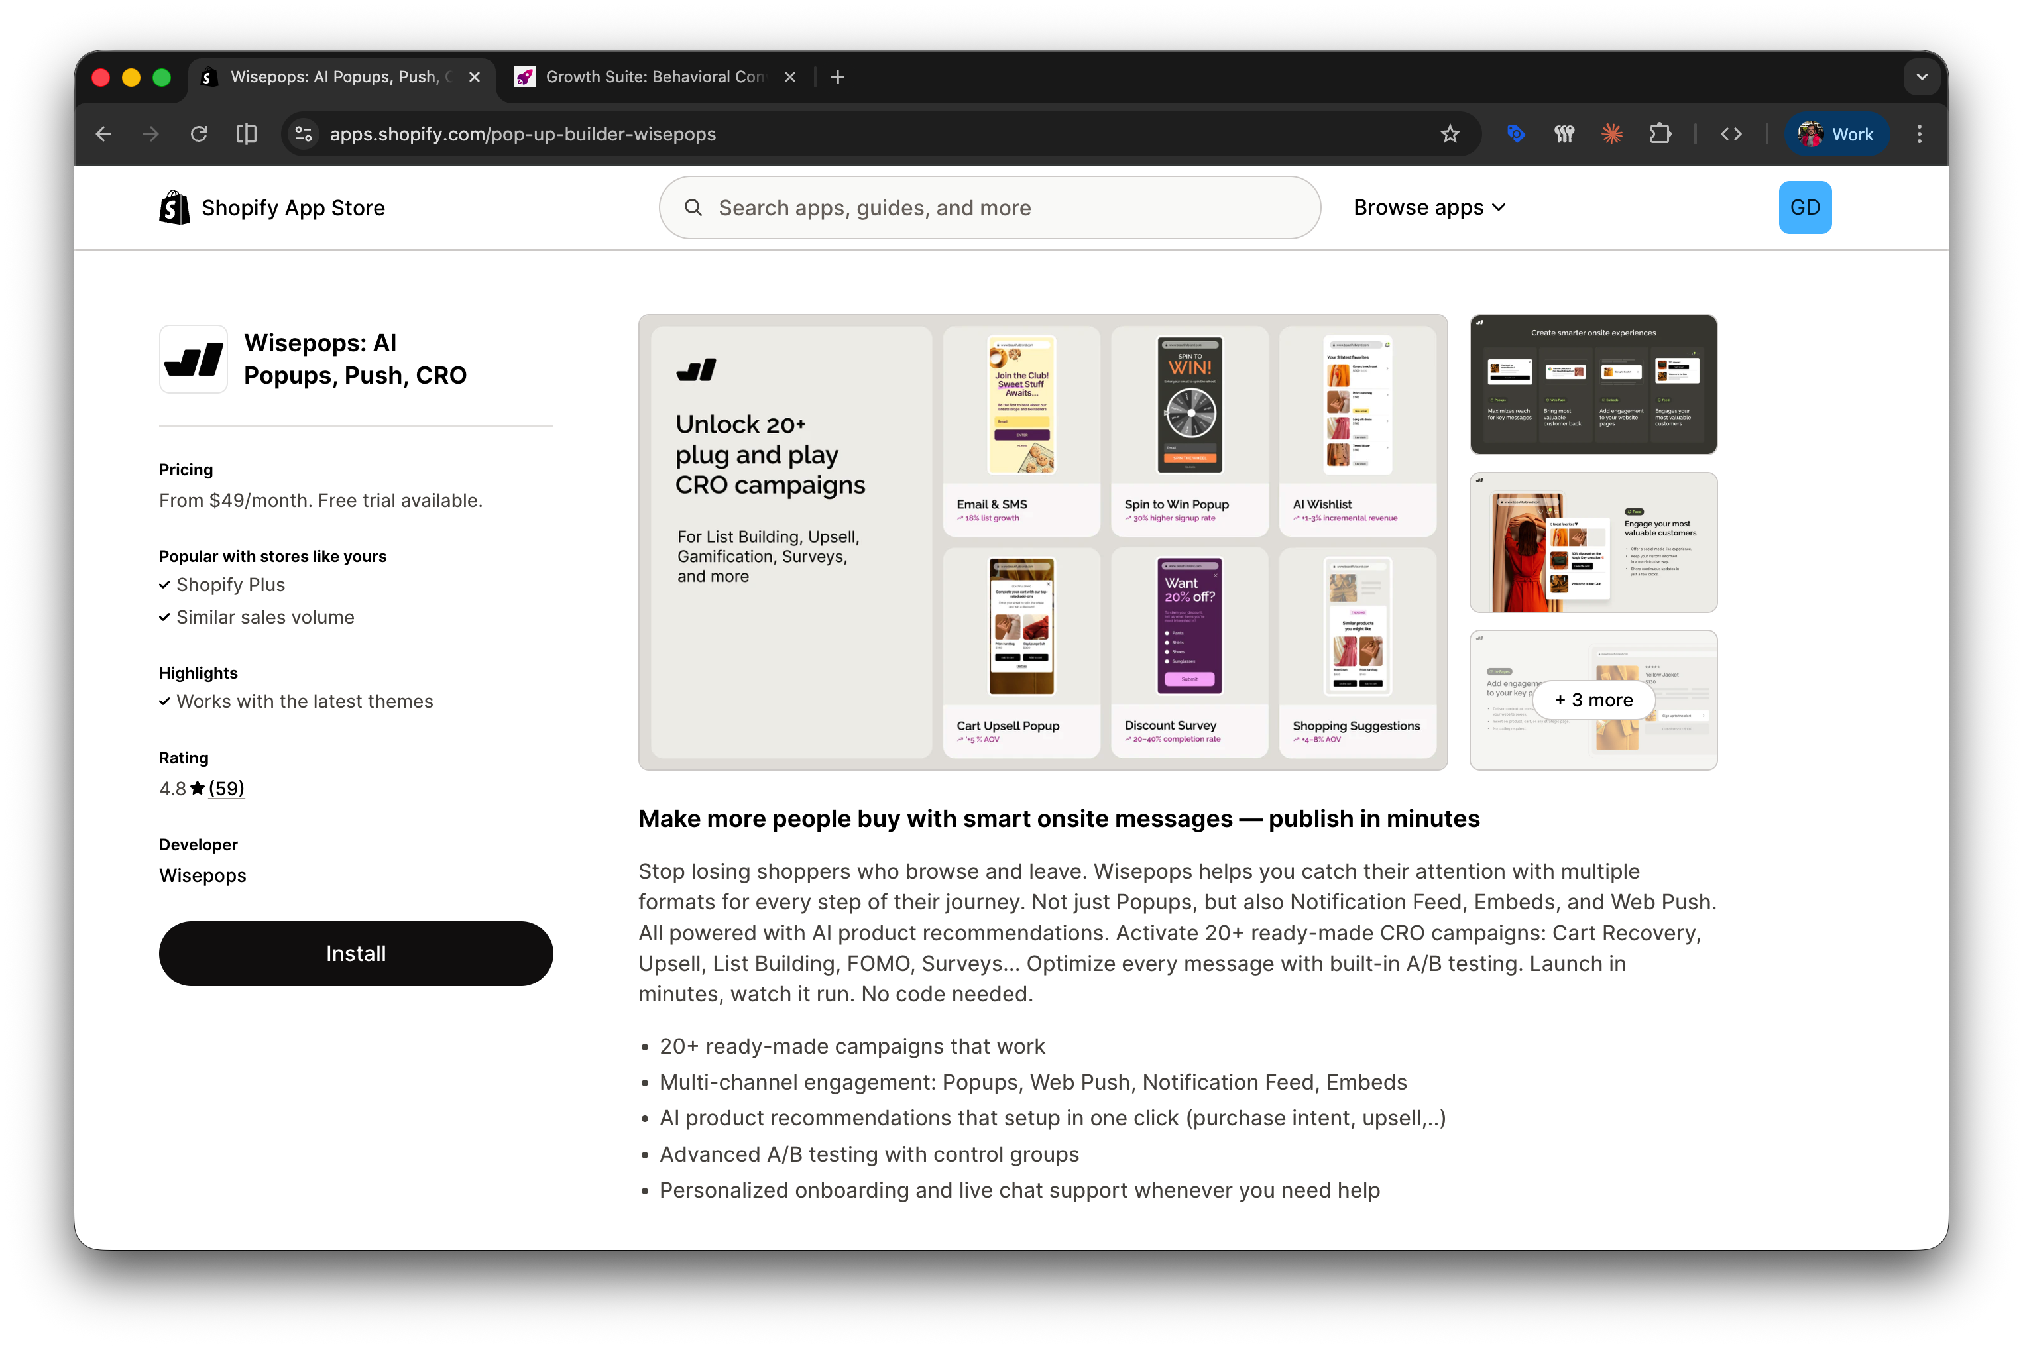This screenshot has height=1348, width=2023.
Task: Open the tab search chevron dropdown
Action: [1922, 78]
